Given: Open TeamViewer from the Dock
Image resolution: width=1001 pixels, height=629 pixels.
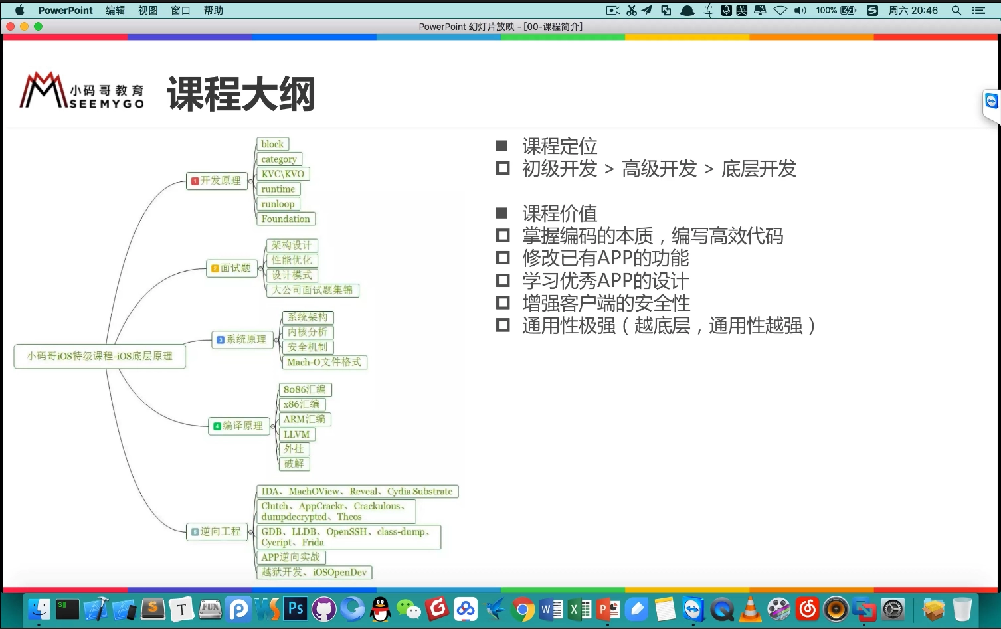Looking at the screenshot, I should tap(693, 608).
